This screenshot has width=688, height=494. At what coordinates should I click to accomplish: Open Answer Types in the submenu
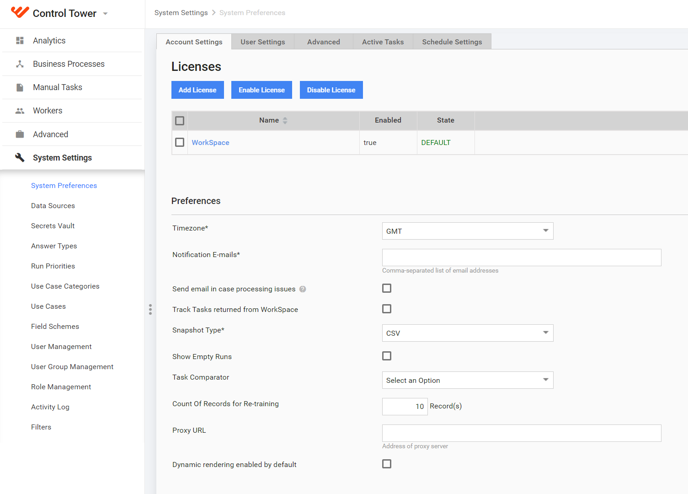pos(54,246)
